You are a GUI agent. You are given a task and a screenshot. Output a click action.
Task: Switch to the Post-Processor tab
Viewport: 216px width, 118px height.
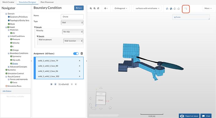pyautogui.click(x=47, y=2)
